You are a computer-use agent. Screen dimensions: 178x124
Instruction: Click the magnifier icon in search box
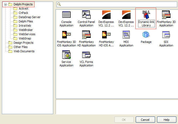59,4
